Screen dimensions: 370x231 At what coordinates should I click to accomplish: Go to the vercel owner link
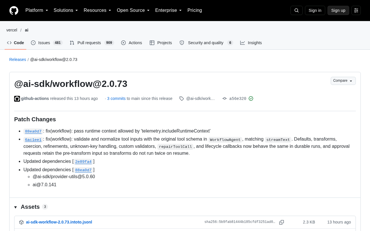click(12, 30)
